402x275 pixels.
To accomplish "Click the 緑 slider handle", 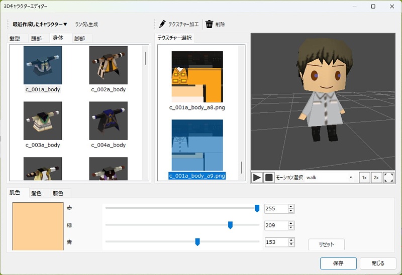I will [x=230, y=225].
